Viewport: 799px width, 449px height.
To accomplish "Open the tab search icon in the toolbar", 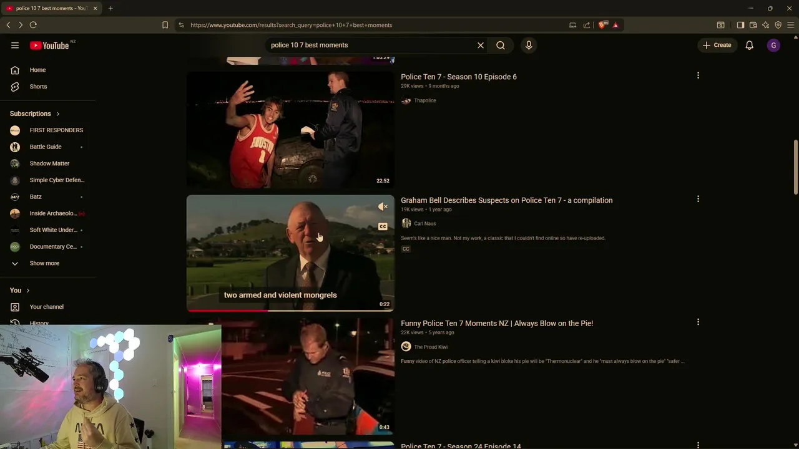I will click(720, 25).
